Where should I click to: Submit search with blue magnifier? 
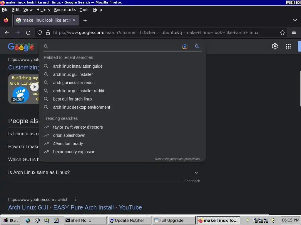point(197,47)
